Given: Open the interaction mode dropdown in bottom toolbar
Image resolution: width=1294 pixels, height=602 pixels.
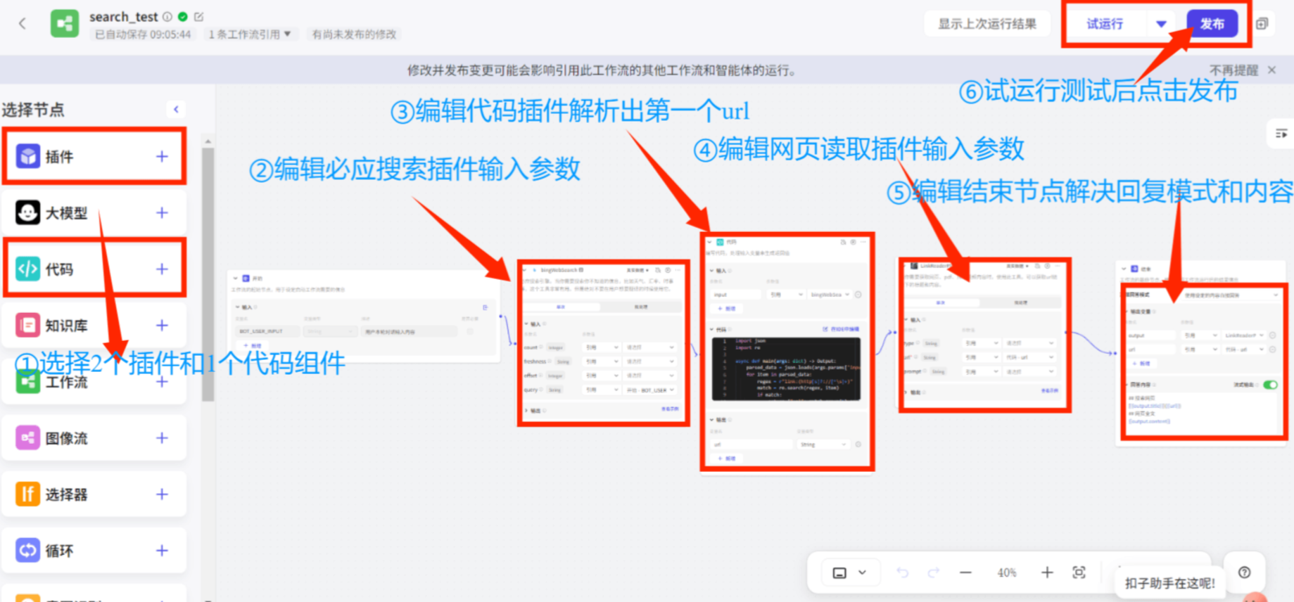Looking at the screenshot, I should pyautogui.click(x=849, y=572).
